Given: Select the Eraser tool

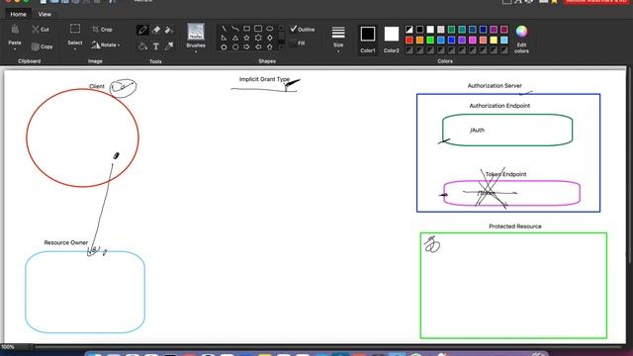Looking at the screenshot, I should pos(156,30).
